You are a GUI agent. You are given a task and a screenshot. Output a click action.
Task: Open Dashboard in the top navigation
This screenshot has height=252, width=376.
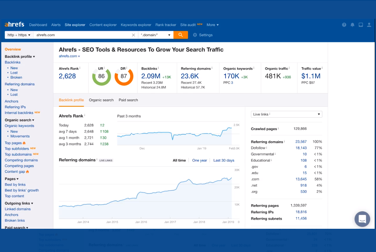click(x=38, y=25)
